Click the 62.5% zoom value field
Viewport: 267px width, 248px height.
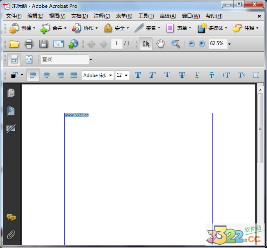click(x=218, y=44)
